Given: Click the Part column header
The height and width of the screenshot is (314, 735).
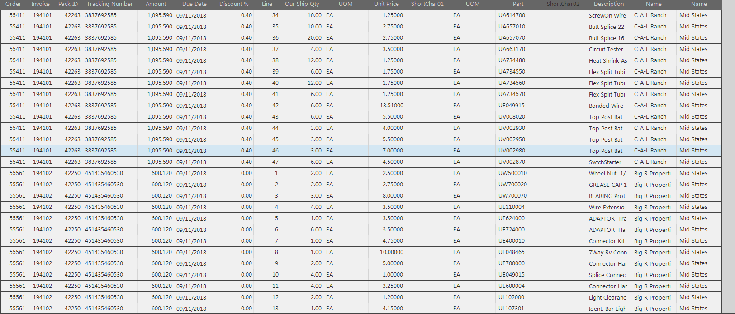Looking at the screenshot, I should pyautogui.click(x=518, y=4).
